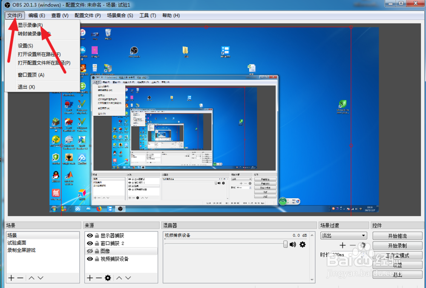Select the 视频捕获设备 source row
426x288 pixels.
pyautogui.click(x=121, y=259)
